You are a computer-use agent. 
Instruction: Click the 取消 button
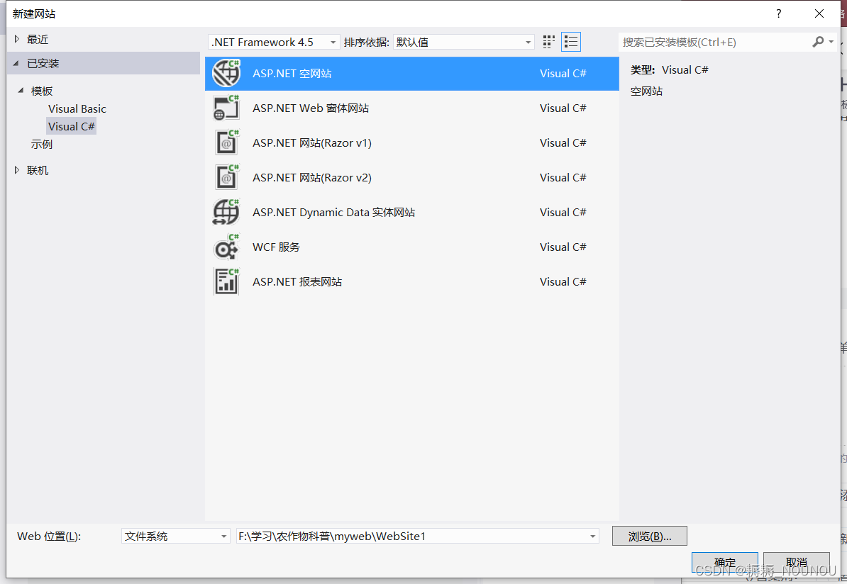point(796,563)
